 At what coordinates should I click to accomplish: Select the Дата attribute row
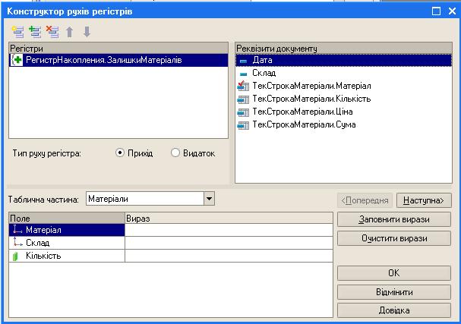click(344, 60)
